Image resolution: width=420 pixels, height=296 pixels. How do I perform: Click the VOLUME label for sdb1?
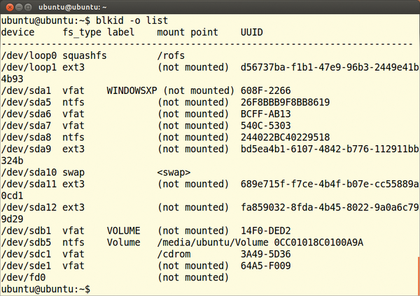click(123, 231)
